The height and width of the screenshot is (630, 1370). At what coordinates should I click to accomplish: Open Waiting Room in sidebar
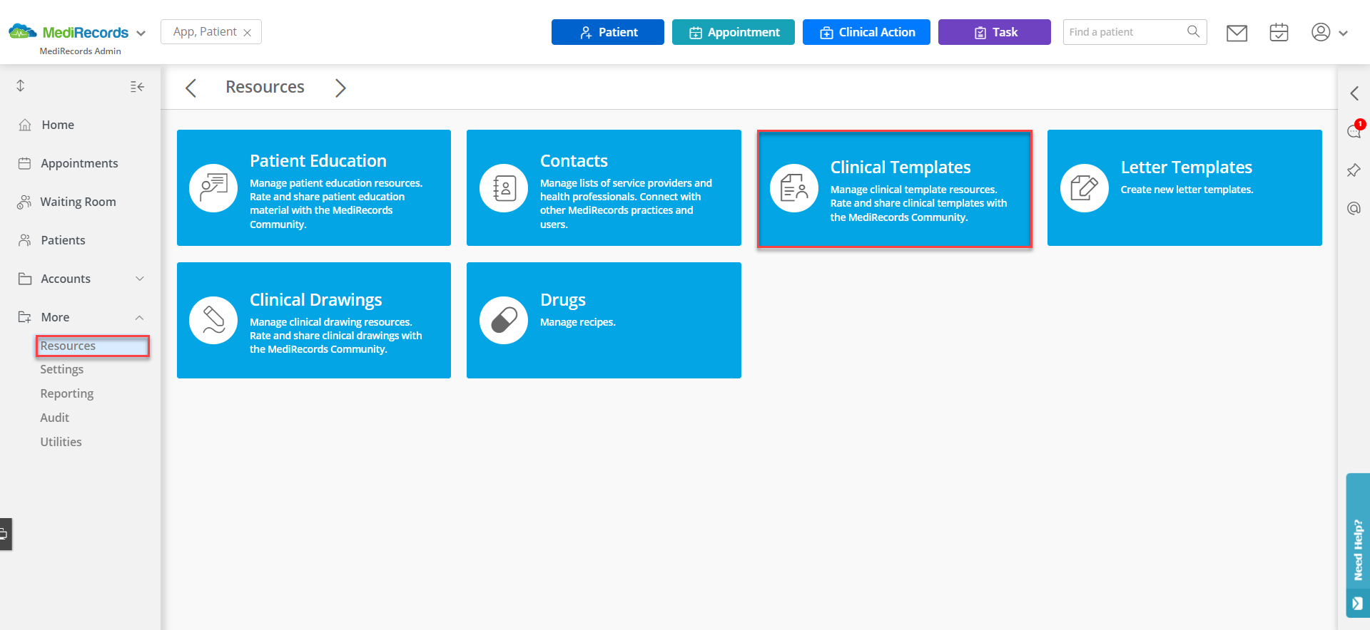78,202
